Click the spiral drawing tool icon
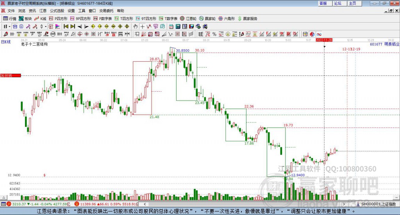The height and width of the screenshot is (215, 400). pos(39,34)
